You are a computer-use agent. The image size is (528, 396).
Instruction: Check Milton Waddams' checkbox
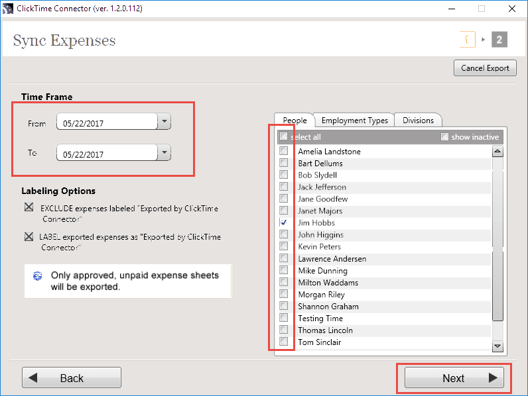tap(283, 281)
